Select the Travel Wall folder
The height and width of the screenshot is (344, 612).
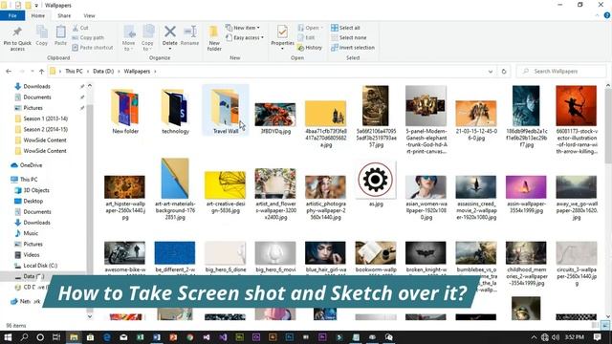pos(226,111)
